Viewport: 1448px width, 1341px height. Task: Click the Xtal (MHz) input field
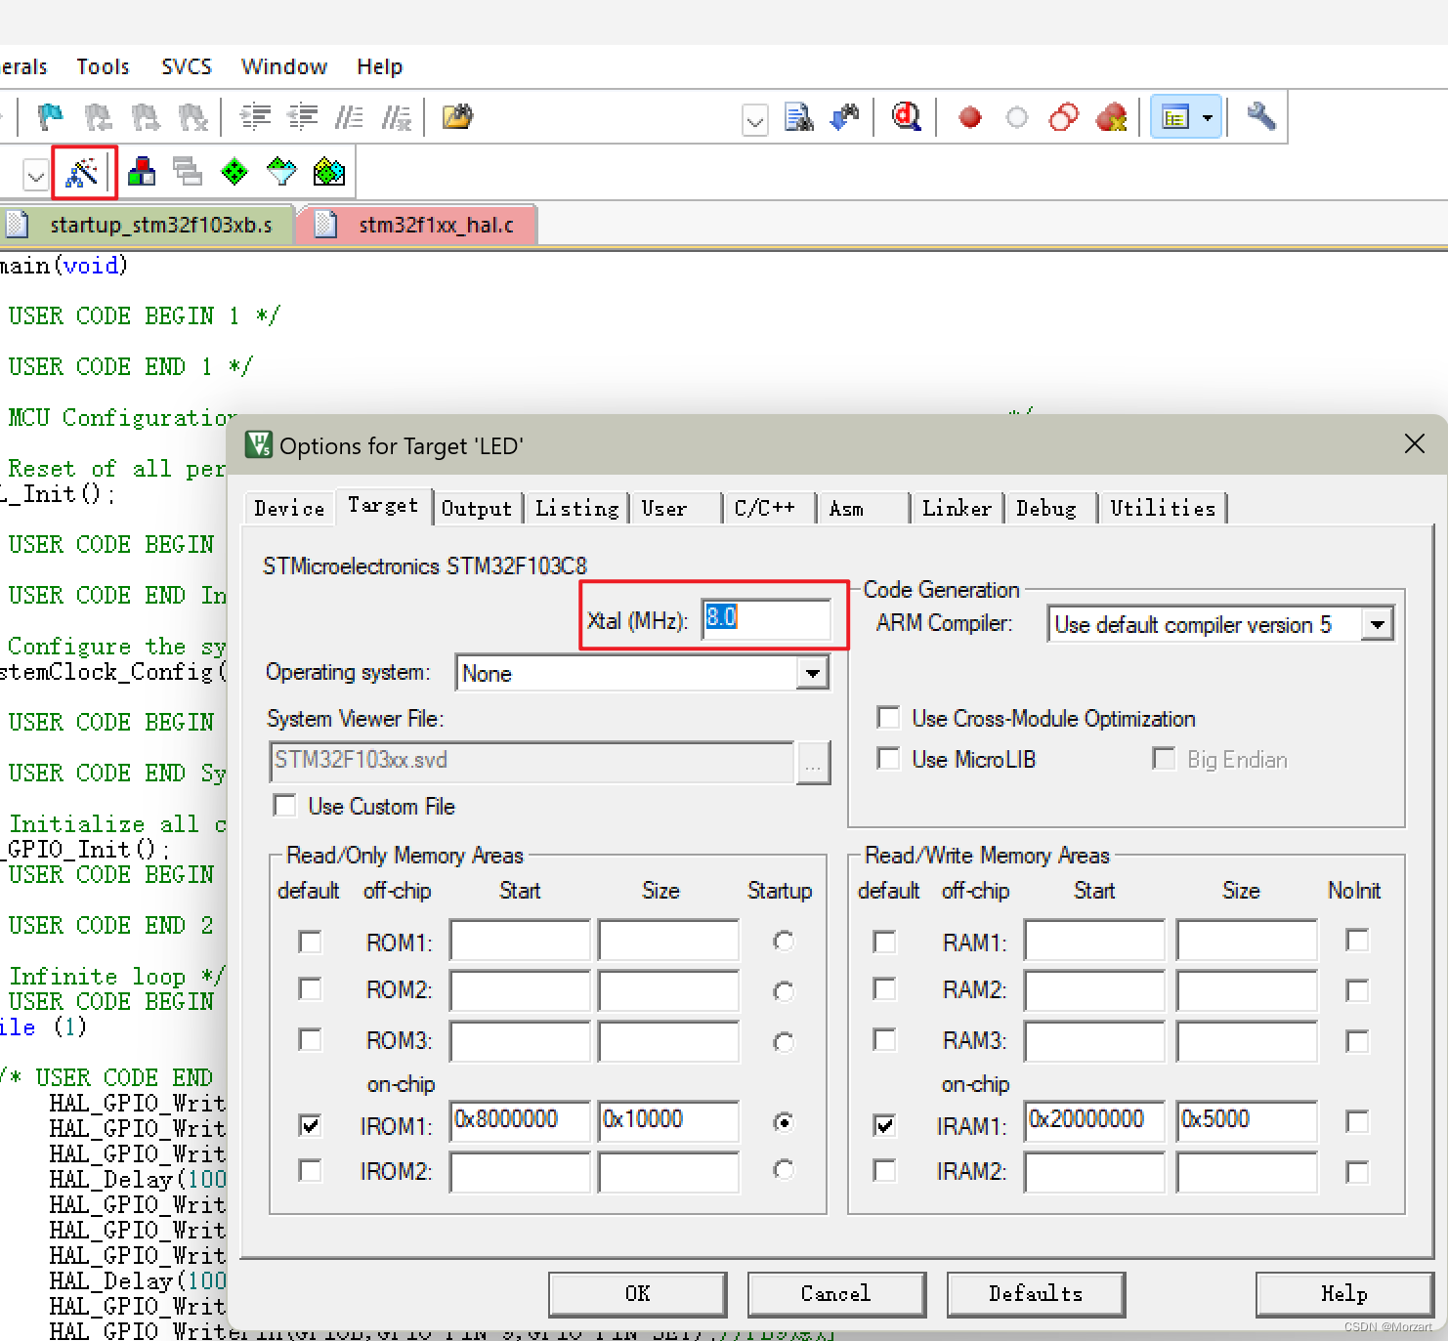(x=765, y=618)
